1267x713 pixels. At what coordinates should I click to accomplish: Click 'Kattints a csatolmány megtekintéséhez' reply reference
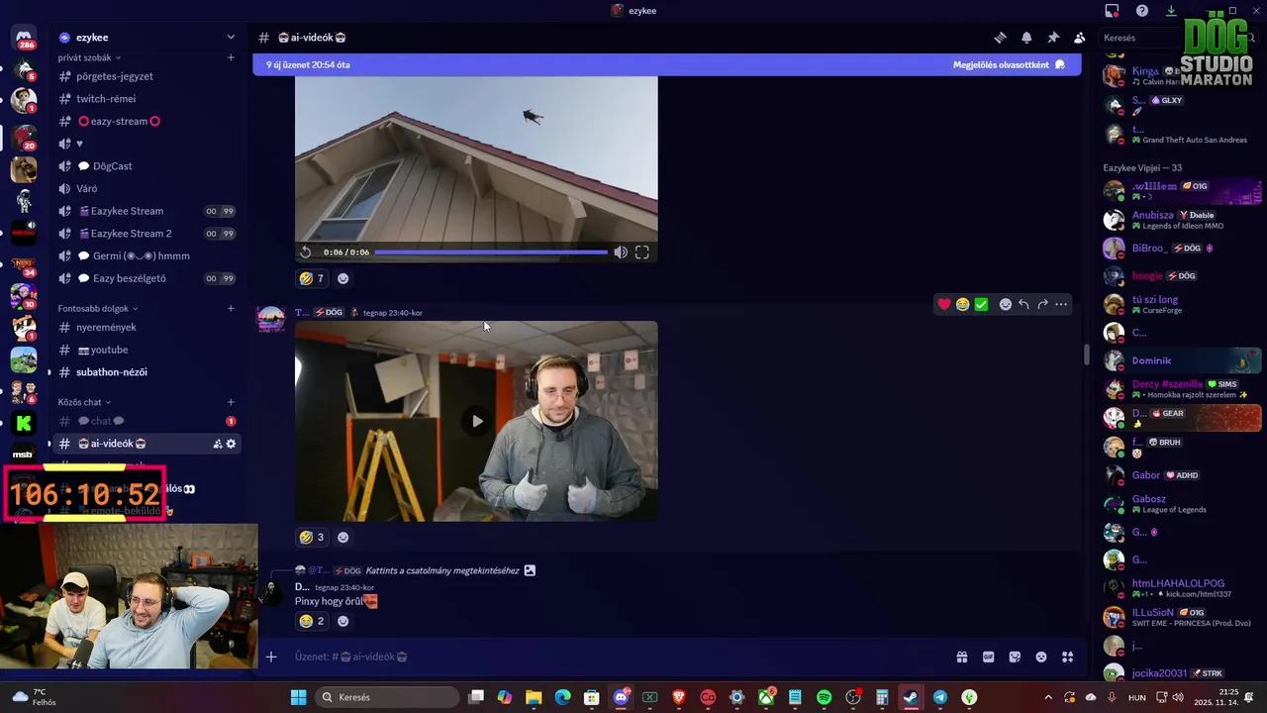pyautogui.click(x=442, y=570)
